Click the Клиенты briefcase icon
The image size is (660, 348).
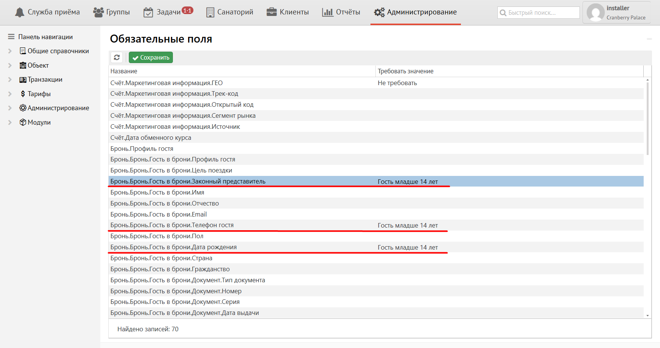coord(271,12)
